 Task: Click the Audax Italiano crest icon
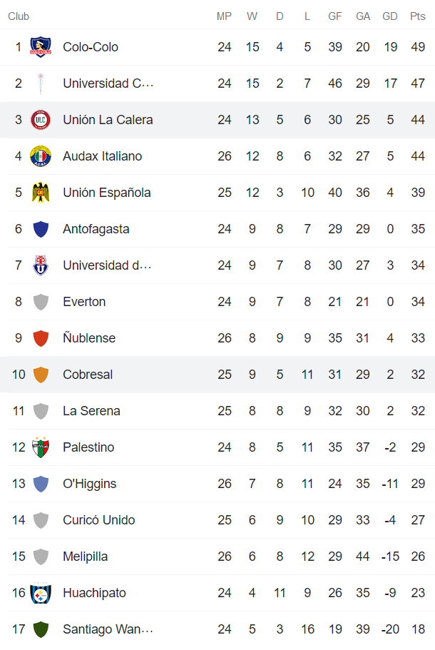coord(41,156)
